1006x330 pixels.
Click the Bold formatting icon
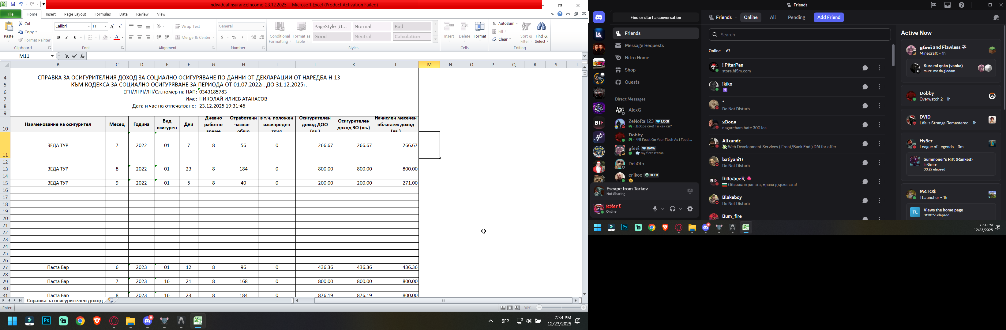(58, 37)
